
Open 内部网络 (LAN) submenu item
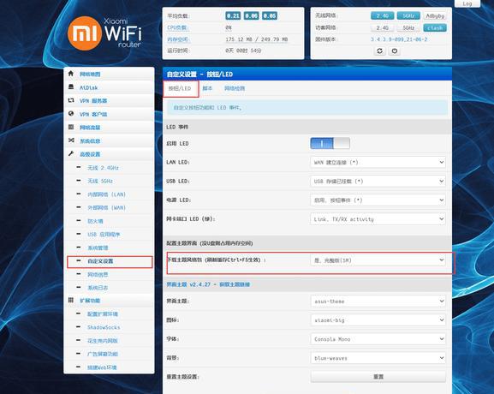pyautogui.click(x=106, y=194)
